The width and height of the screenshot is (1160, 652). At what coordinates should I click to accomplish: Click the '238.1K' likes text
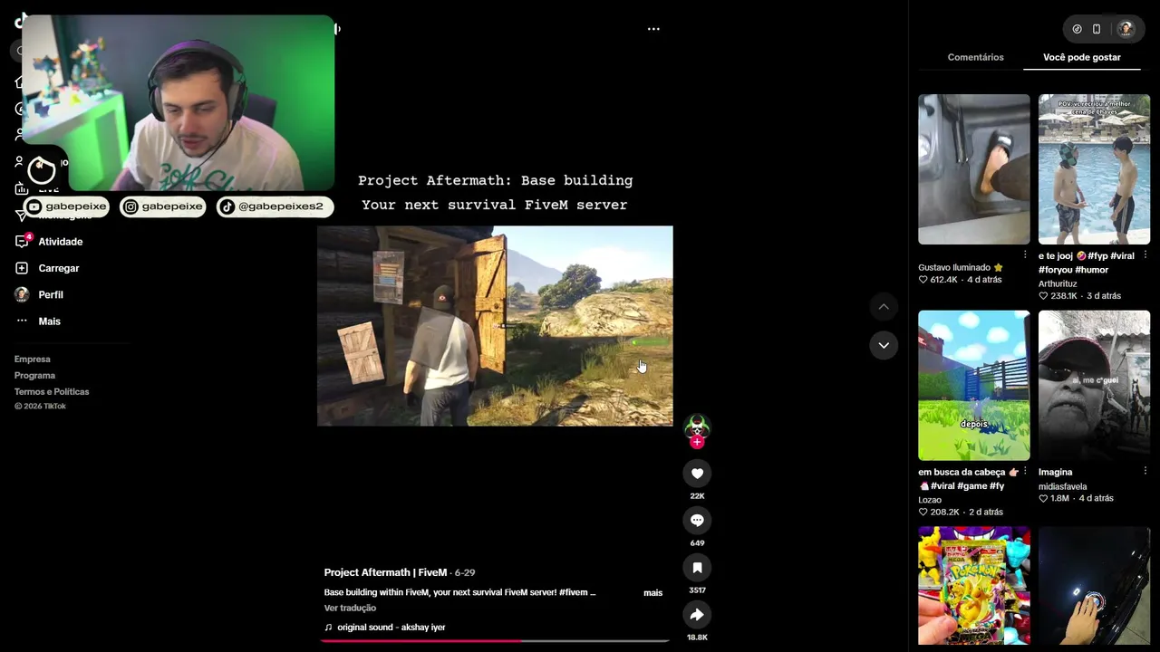[x=1064, y=296]
